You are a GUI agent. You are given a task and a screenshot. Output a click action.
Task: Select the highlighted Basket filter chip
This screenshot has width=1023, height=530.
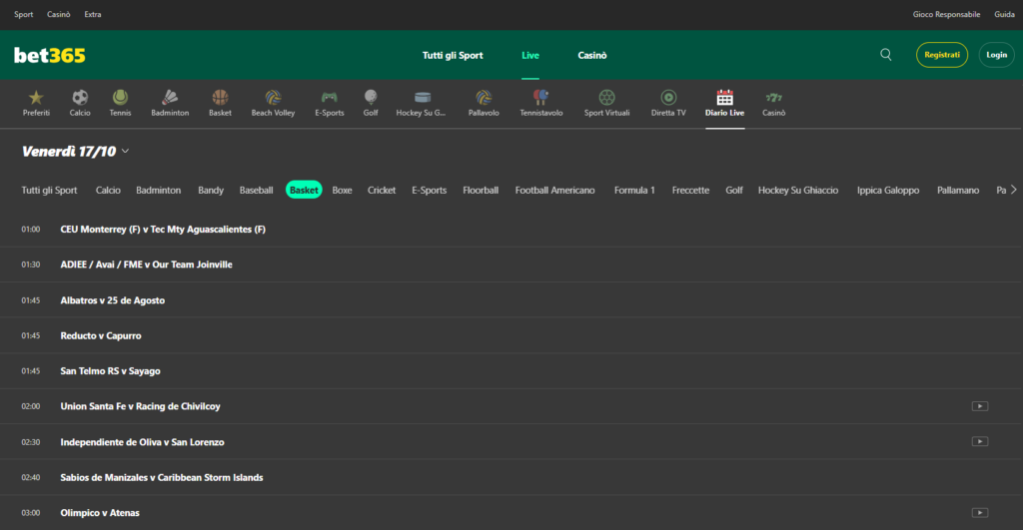coord(304,190)
